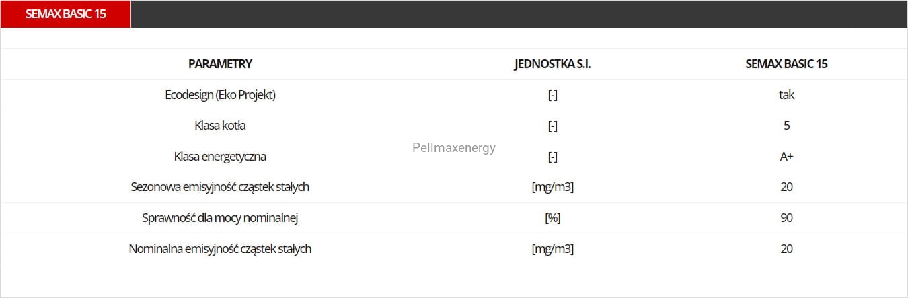Click the Klasa kotła parameter label

220,126
